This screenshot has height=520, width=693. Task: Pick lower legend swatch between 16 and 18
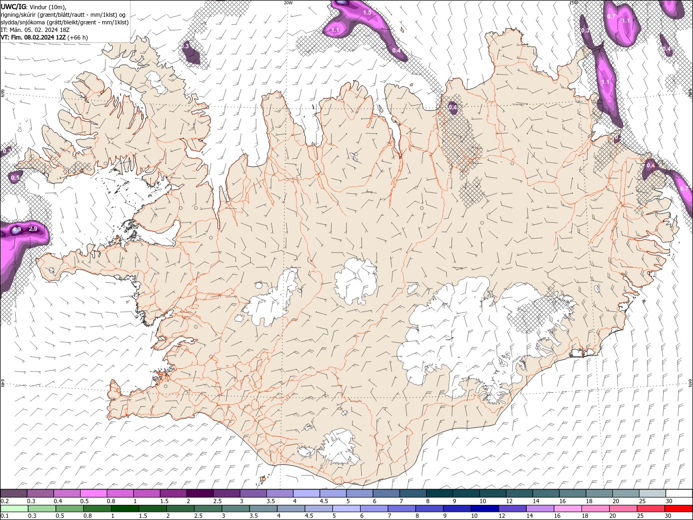(568, 509)
